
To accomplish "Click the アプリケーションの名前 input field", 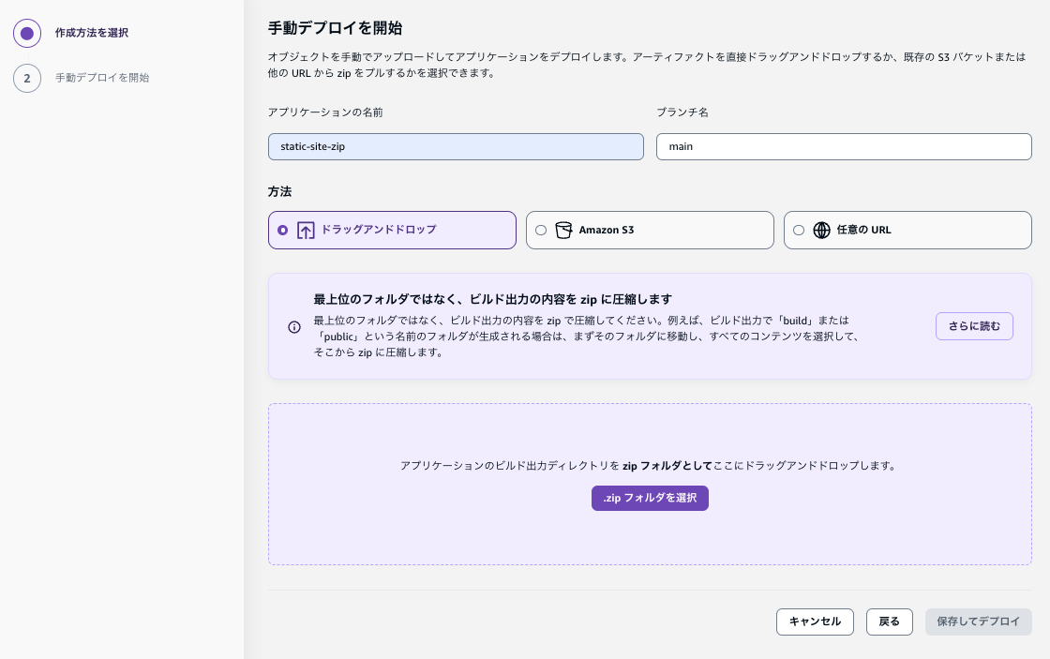I will click(456, 146).
